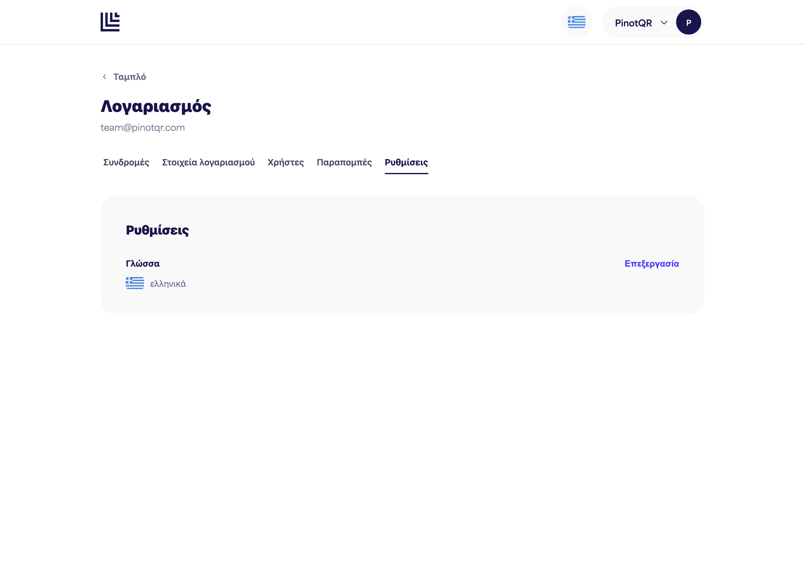Click the Ρυθμίσεις card heading
The width and height of the screenshot is (805, 566).
pyautogui.click(x=158, y=230)
